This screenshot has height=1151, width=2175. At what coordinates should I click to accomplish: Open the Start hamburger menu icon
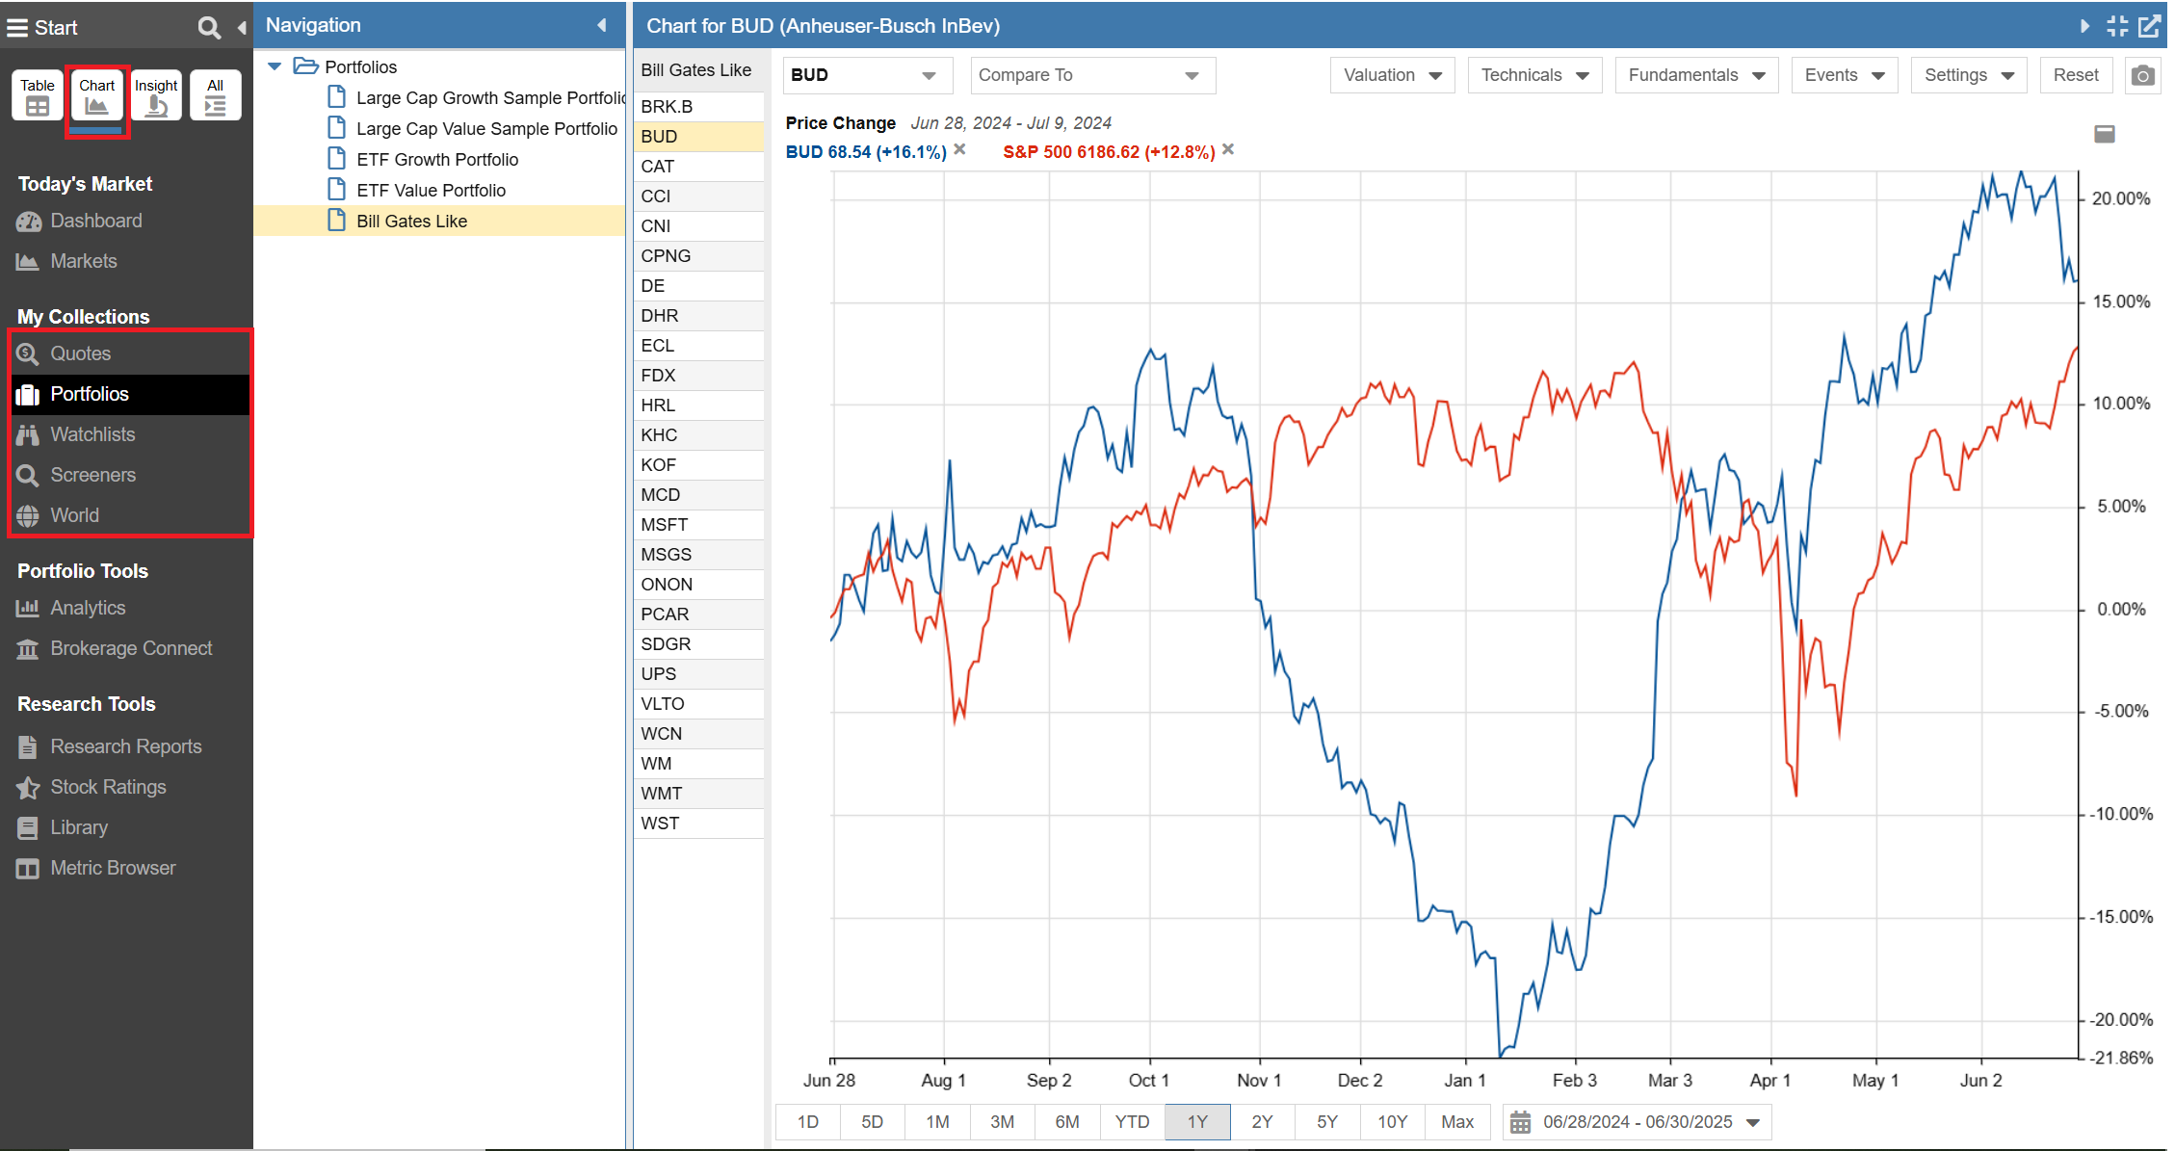point(16,27)
